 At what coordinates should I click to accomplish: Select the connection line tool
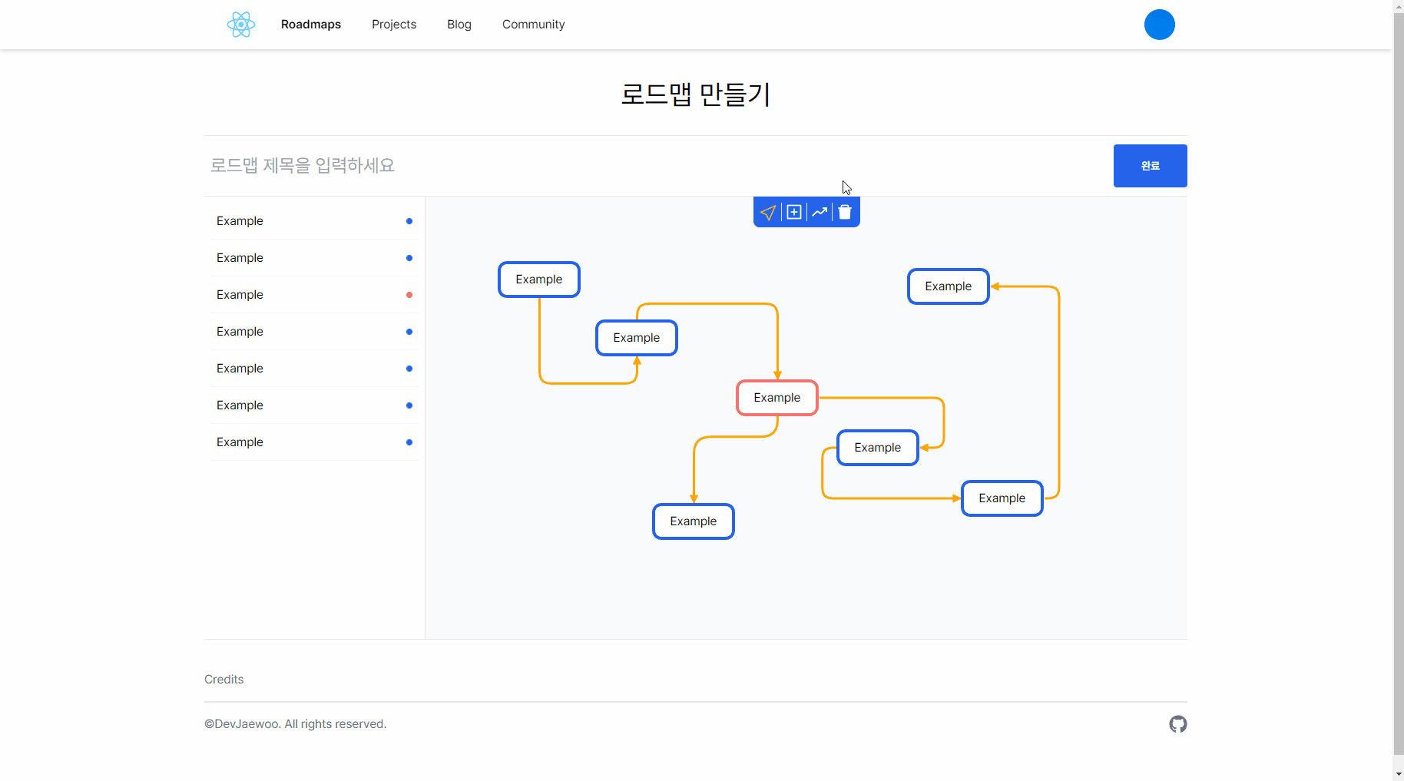(819, 212)
